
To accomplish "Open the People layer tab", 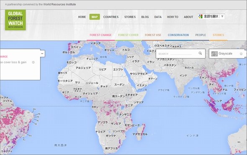I will click(x=201, y=35).
